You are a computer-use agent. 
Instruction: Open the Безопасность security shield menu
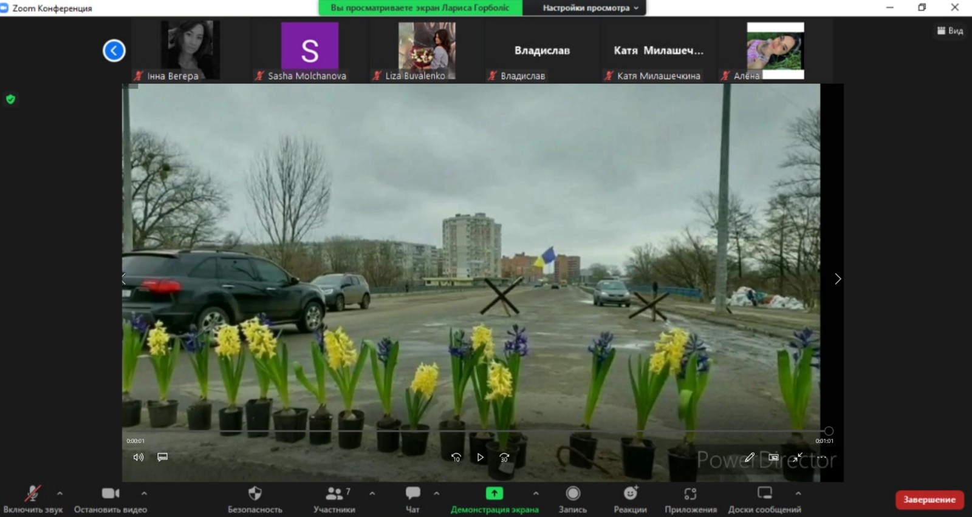[x=255, y=499]
